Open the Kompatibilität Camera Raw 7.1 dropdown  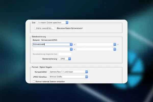tap(68, 72)
